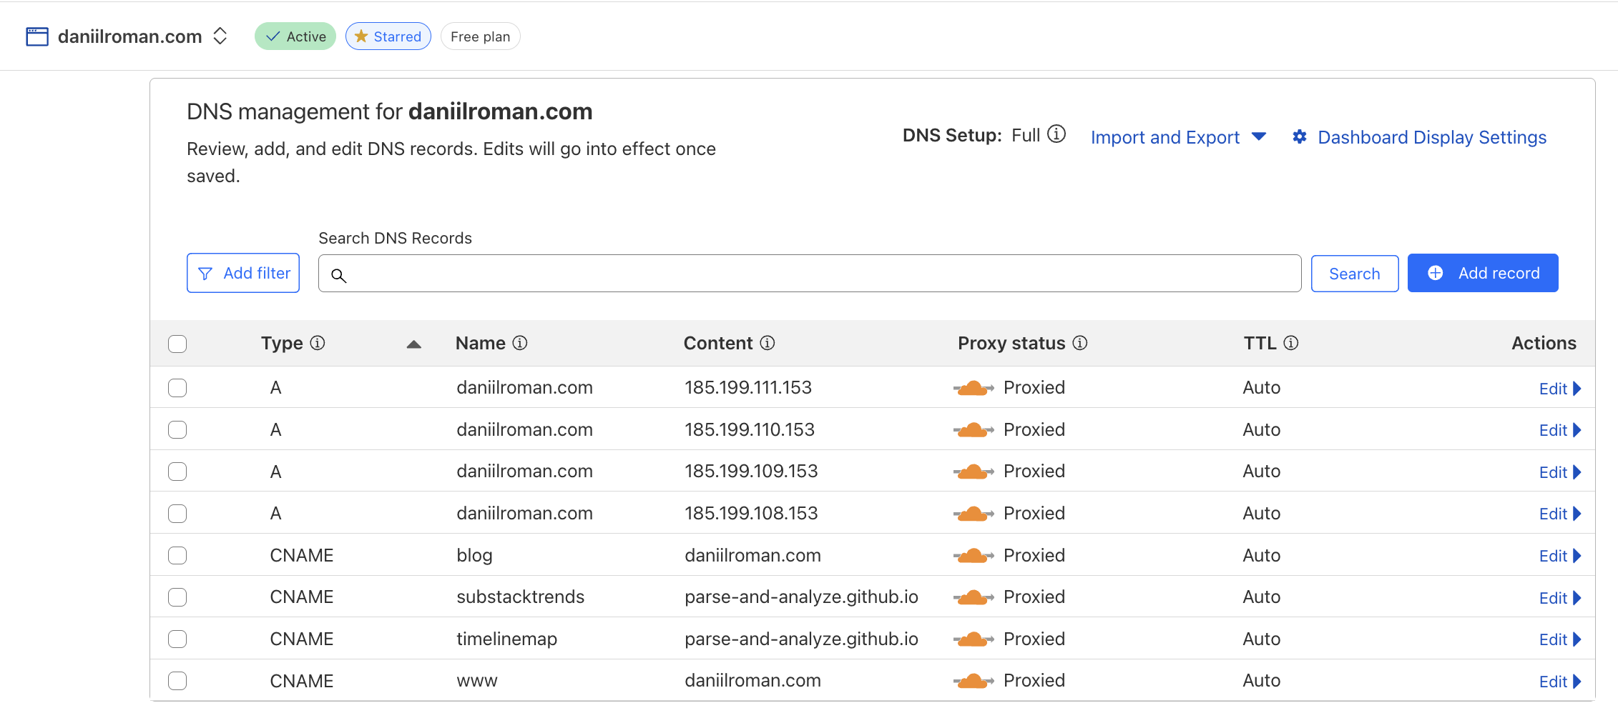1618x713 pixels.
Task: Show TTL column info icon
Action: pyautogui.click(x=1291, y=343)
